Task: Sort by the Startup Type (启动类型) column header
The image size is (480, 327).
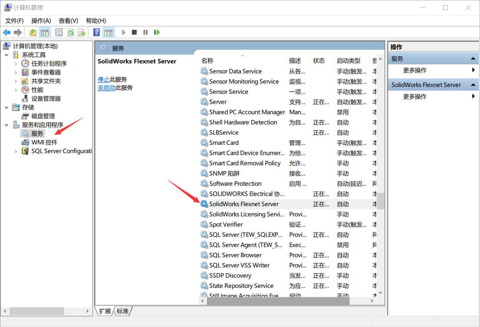Action: click(x=352, y=61)
